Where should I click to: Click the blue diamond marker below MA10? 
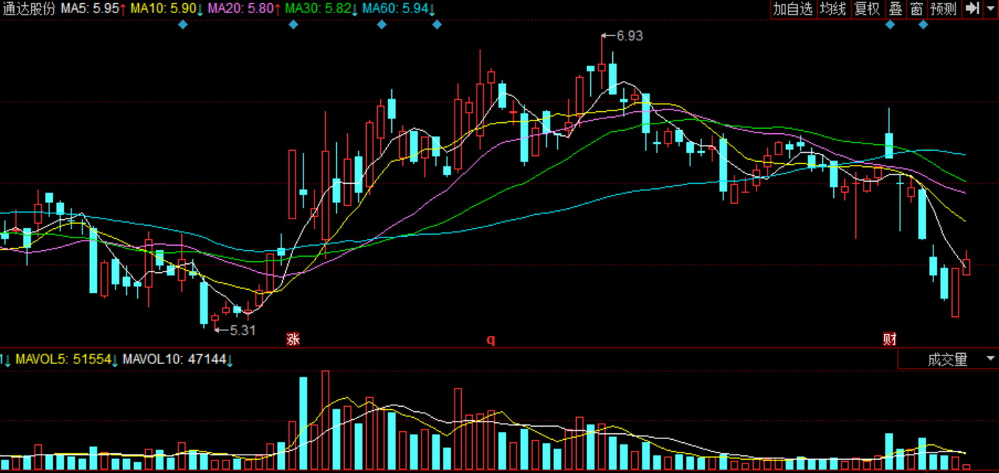(183, 25)
